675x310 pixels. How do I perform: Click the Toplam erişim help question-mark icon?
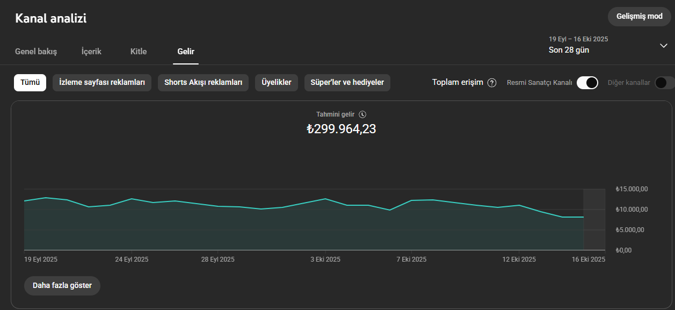pos(492,83)
